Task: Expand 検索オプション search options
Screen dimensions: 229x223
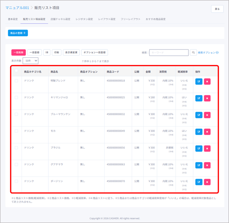Action: click(x=208, y=53)
